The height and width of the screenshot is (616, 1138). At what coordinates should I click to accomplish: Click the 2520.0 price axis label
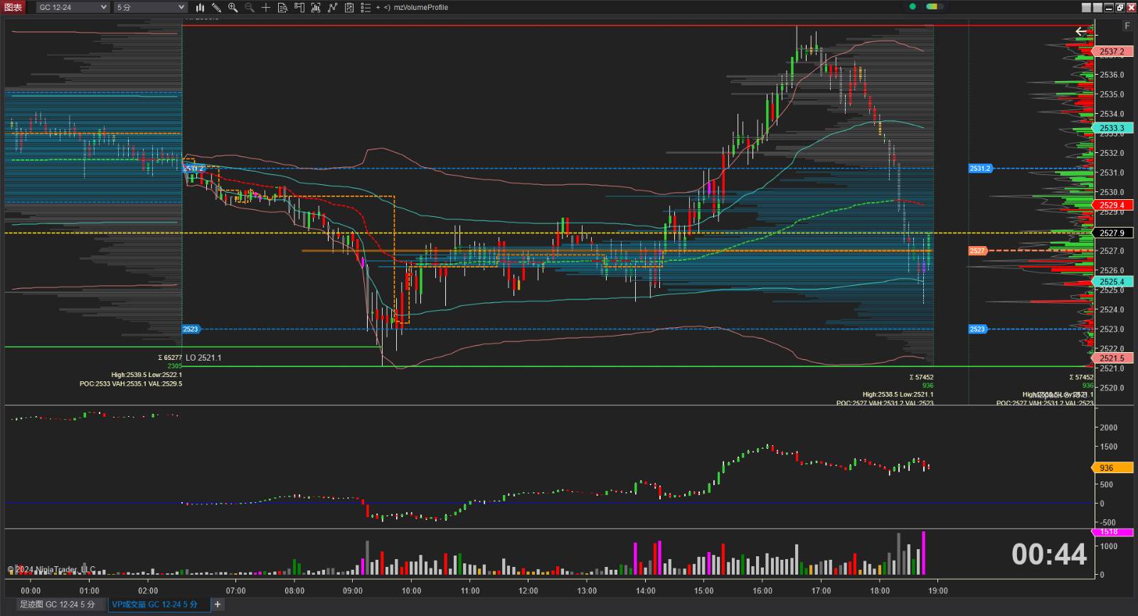point(1112,388)
